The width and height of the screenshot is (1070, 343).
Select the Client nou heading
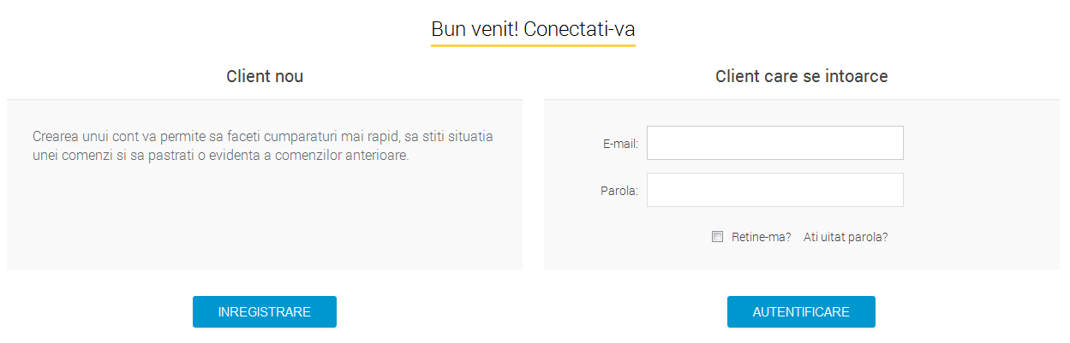pyautogui.click(x=265, y=77)
